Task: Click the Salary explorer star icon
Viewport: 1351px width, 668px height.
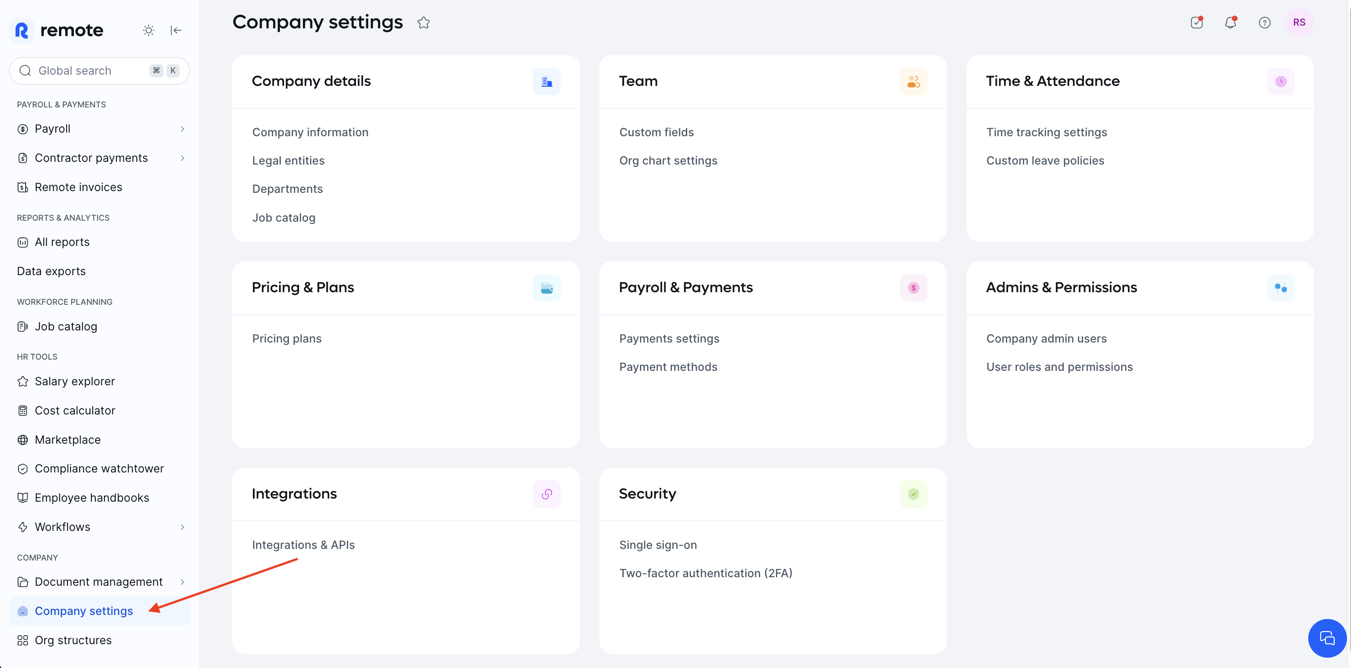Action: coord(23,381)
